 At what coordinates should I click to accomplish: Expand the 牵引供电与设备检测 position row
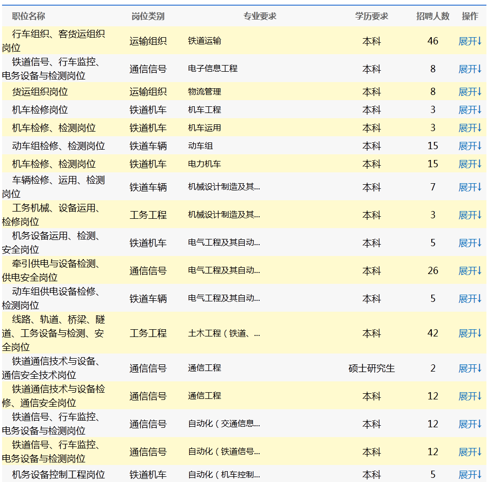coord(469,270)
